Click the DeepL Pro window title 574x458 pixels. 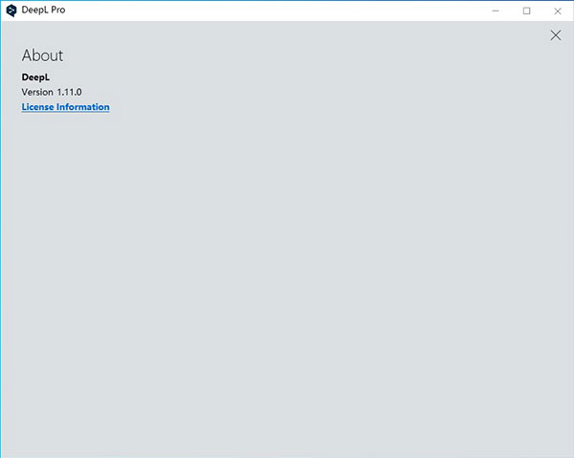coord(43,10)
